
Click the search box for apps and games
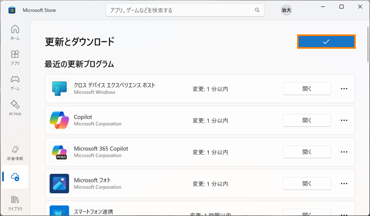click(185, 10)
